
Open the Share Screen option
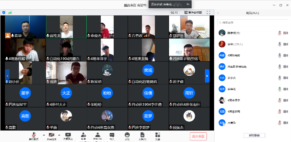pos(68,136)
